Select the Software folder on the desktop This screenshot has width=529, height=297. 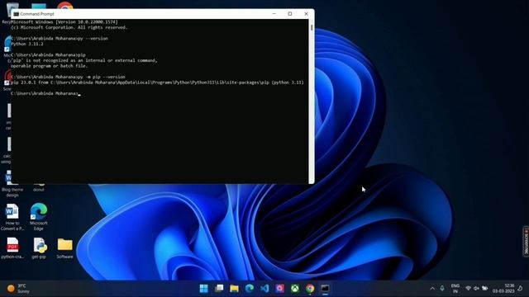coord(64,248)
